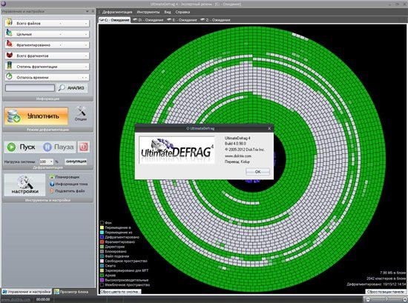Click the reset colors button under legend
The height and width of the screenshot is (303, 408).
tap(120, 292)
